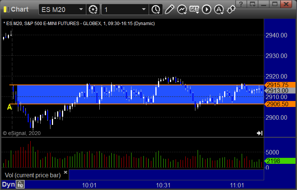297x190 pixels.
Task: Click the 2913.00 current price label
Action: tap(280, 91)
